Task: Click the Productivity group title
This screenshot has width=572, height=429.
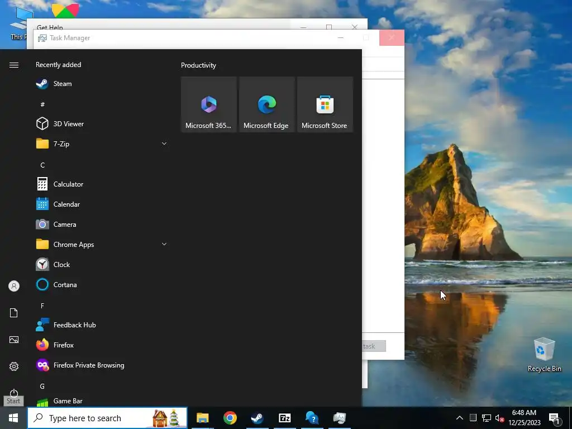Action: pos(198,65)
